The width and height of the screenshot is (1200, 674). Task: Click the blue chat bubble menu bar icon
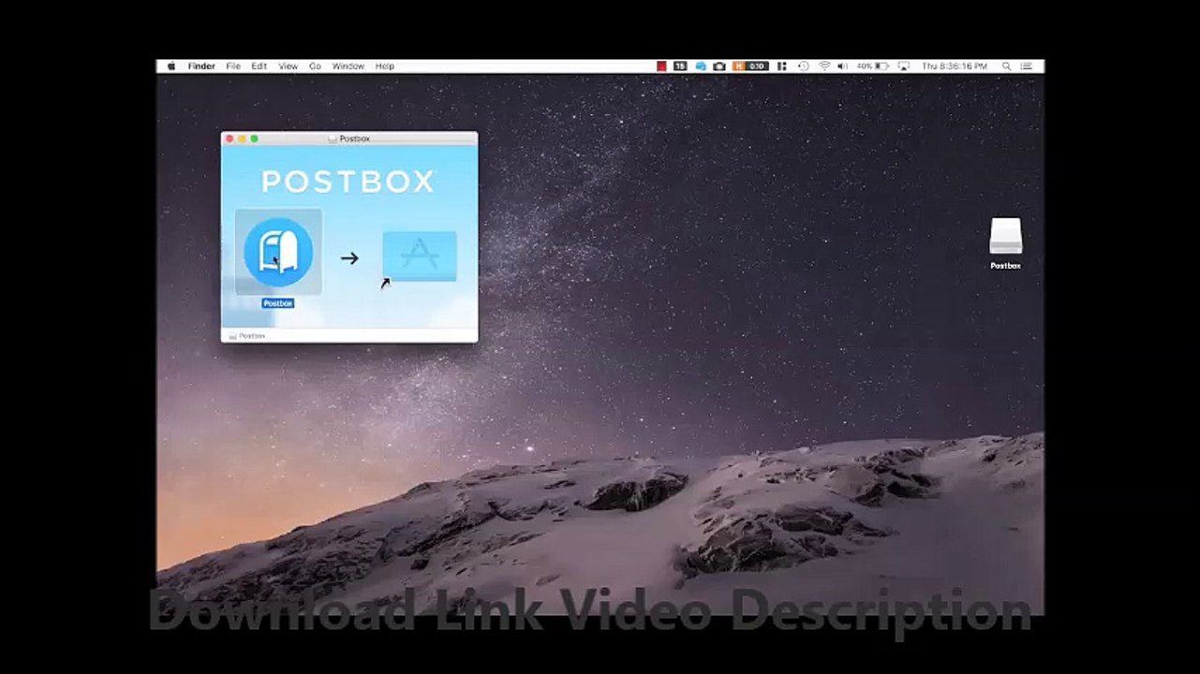pos(700,66)
